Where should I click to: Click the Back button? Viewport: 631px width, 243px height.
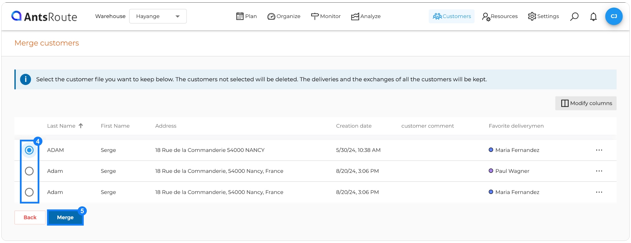point(30,218)
